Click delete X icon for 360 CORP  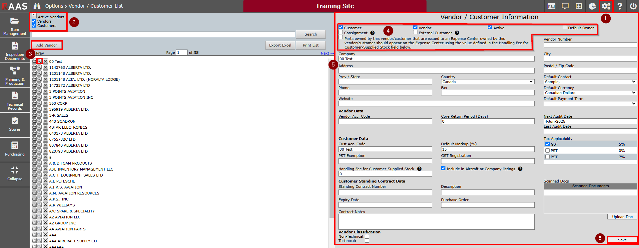(45, 103)
